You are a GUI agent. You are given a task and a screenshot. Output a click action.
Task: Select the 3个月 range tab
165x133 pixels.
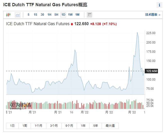point(54,126)
